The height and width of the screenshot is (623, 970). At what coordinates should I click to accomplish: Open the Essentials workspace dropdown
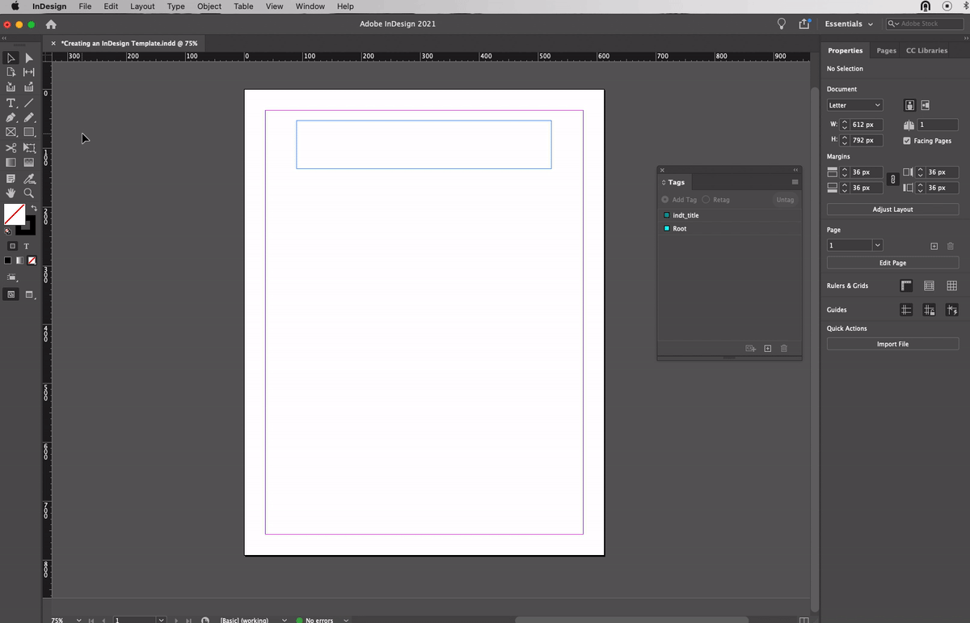coord(848,24)
